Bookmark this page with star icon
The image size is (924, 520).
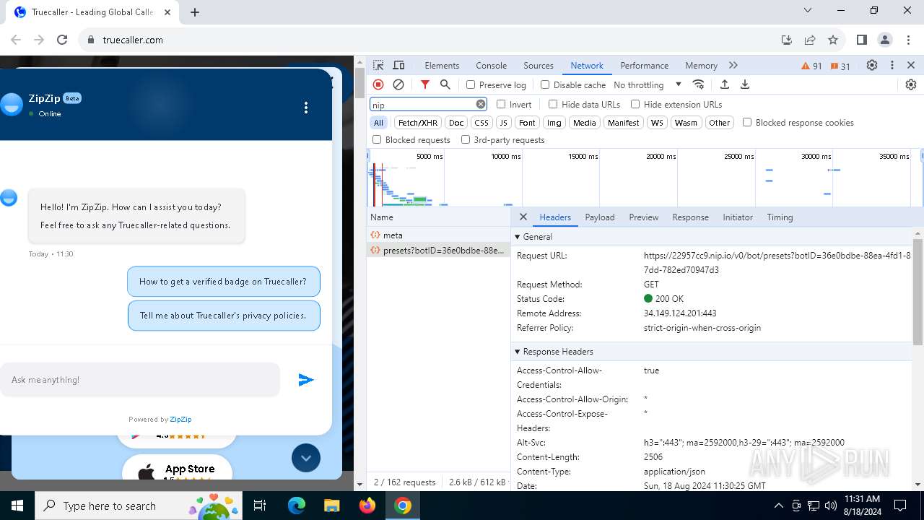pos(833,40)
